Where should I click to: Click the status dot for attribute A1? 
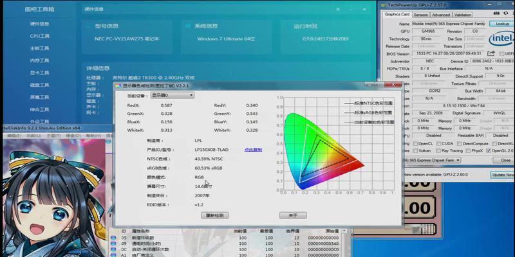click(113, 254)
